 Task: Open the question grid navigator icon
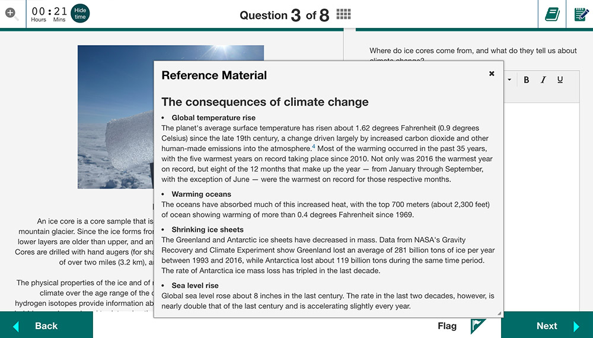click(343, 14)
